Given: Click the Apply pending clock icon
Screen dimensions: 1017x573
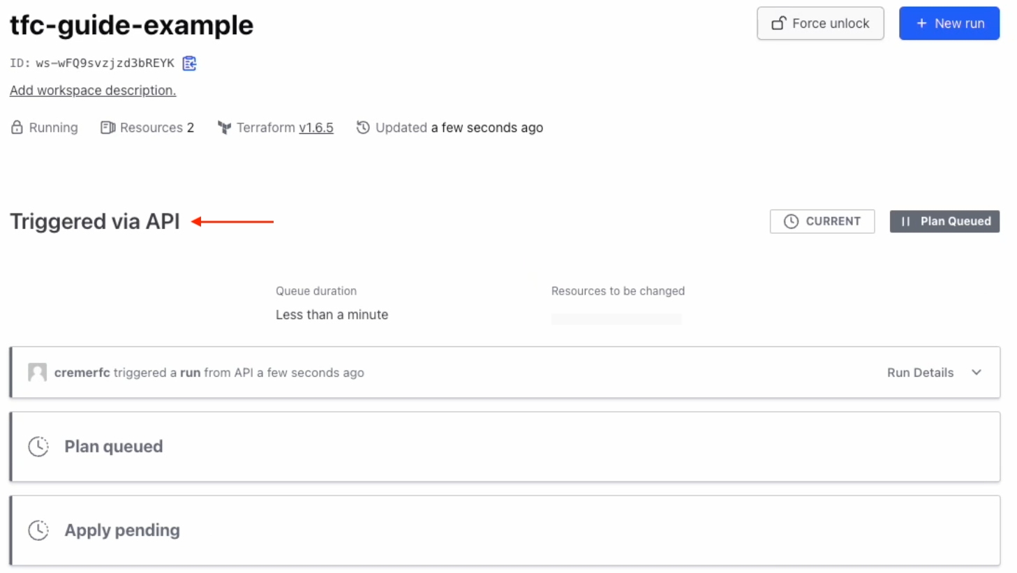Looking at the screenshot, I should tap(38, 530).
